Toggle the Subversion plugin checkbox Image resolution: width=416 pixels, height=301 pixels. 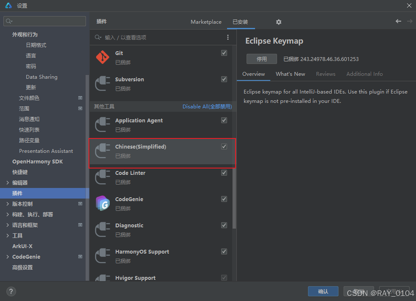(x=224, y=79)
